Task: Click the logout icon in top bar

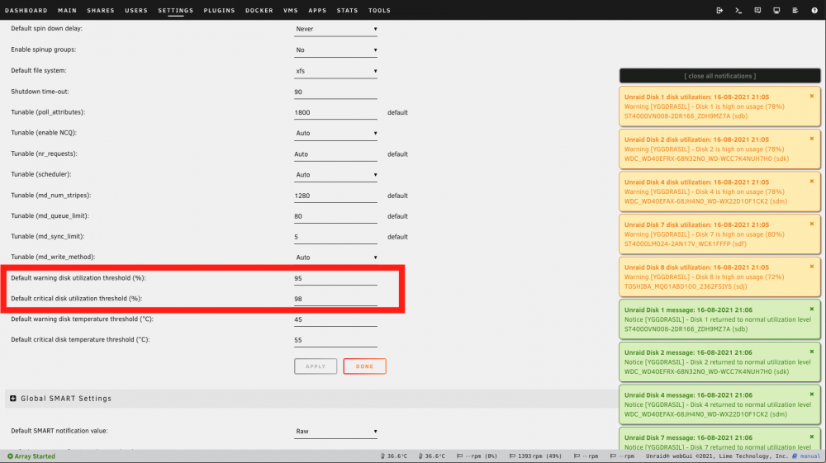Action: pos(719,11)
